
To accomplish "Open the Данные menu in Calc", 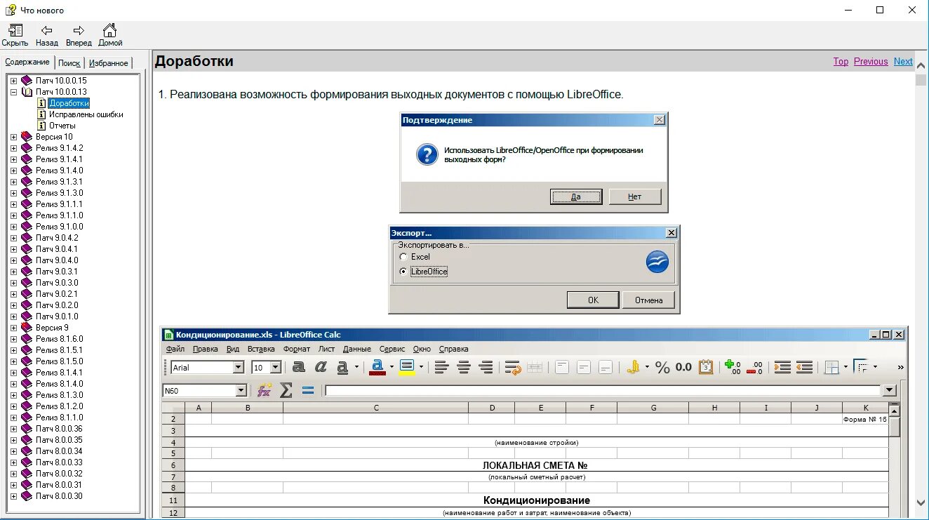I will point(357,349).
